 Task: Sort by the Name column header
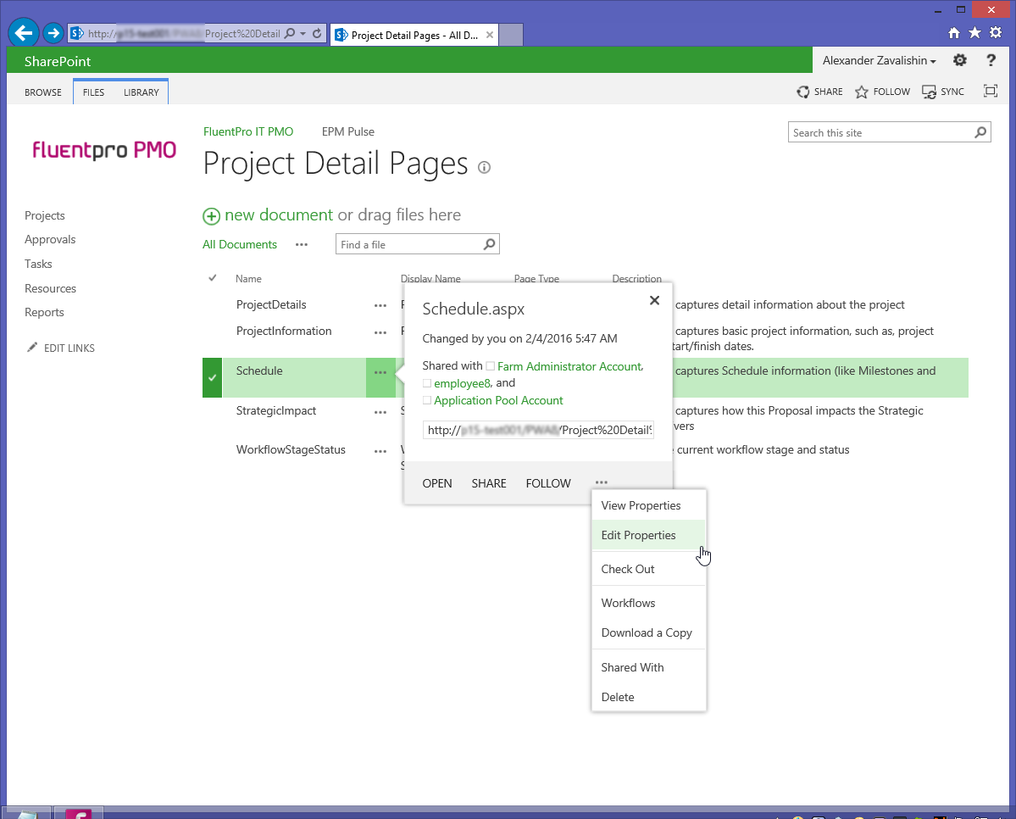(x=248, y=279)
